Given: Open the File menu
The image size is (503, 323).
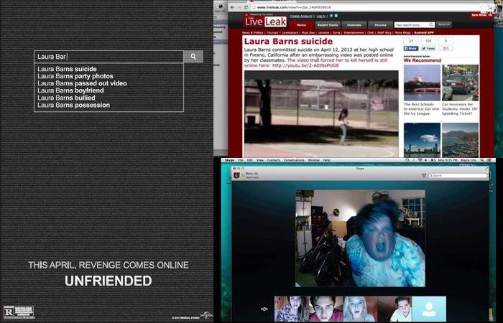Looking at the screenshot, I should 240,160.
